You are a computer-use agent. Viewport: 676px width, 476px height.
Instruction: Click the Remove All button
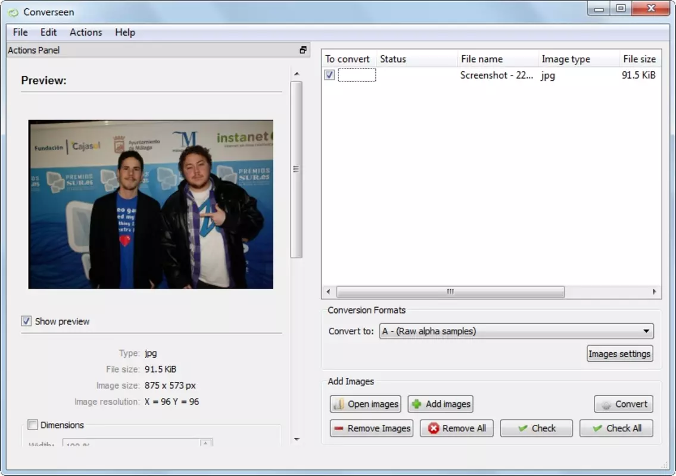click(457, 428)
